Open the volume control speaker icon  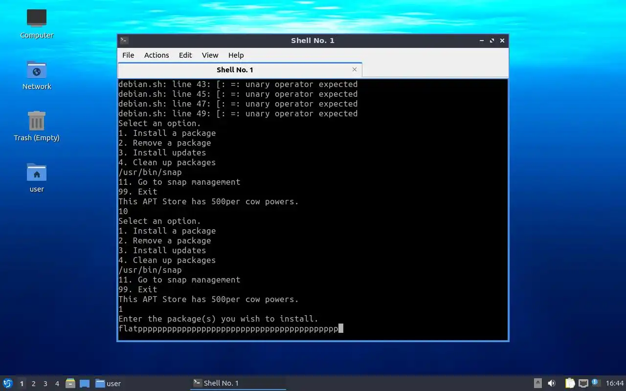click(x=552, y=383)
